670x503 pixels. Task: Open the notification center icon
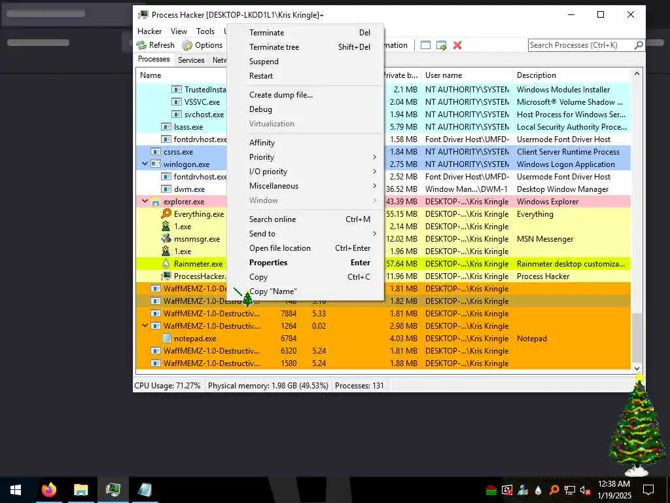click(x=648, y=490)
